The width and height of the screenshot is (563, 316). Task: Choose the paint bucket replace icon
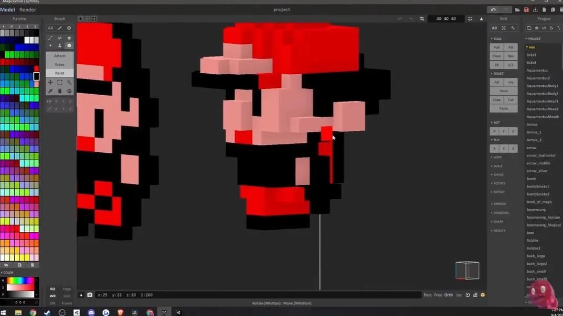coord(69,91)
